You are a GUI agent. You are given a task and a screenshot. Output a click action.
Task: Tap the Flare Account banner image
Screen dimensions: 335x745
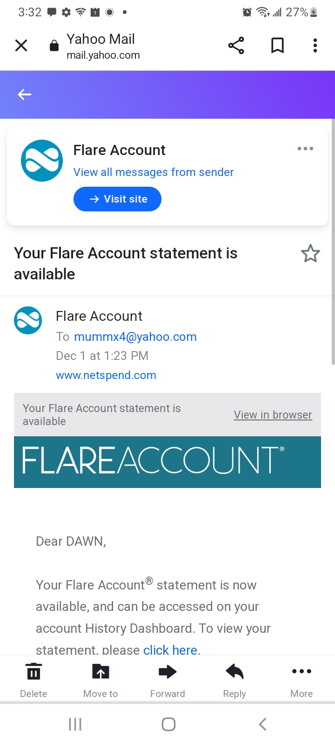tap(167, 462)
